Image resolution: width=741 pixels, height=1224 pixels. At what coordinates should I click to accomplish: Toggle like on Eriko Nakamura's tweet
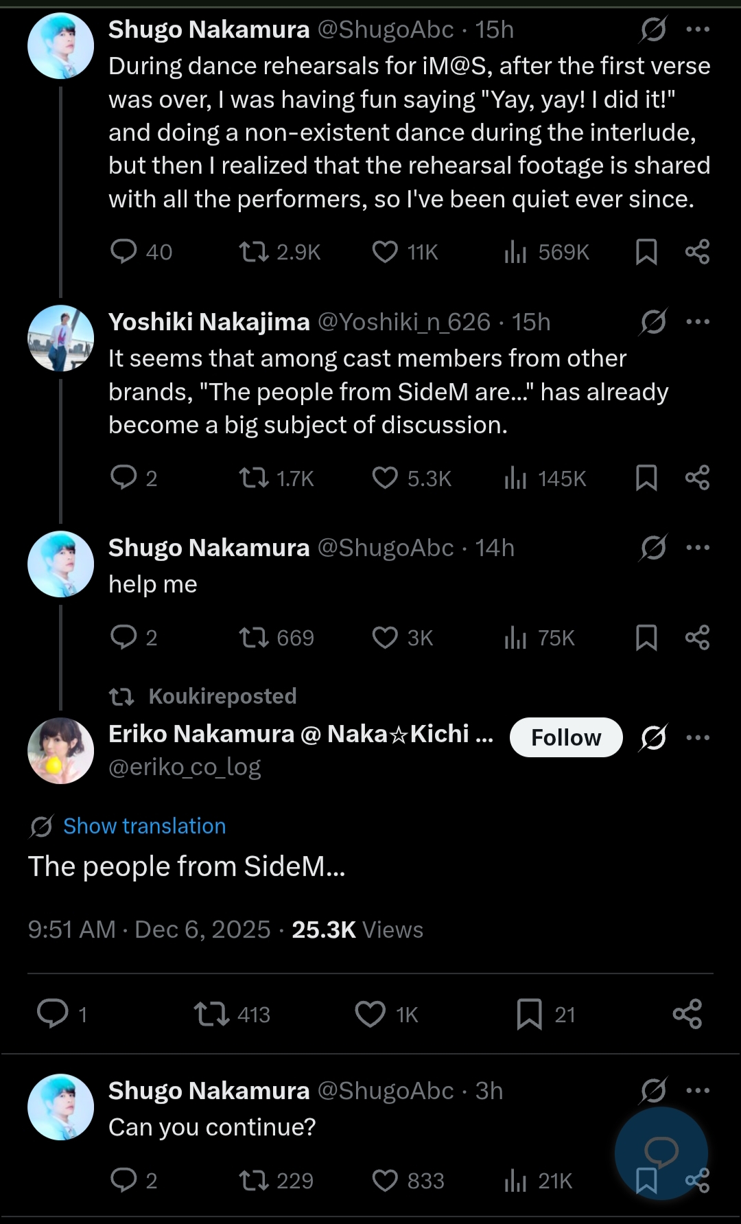pyautogui.click(x=370, y=1014)
